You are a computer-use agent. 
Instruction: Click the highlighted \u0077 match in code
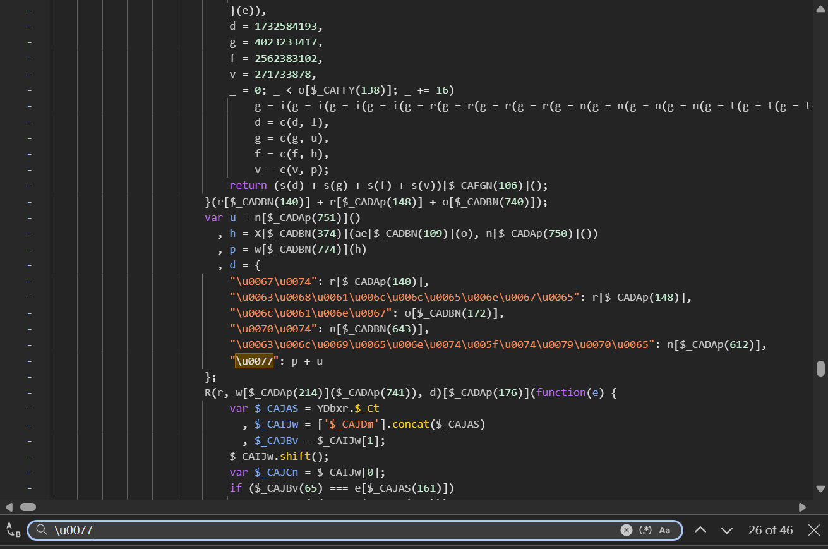[x=254, y=361]
